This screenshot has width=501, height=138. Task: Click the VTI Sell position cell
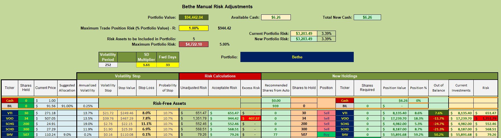326,113
